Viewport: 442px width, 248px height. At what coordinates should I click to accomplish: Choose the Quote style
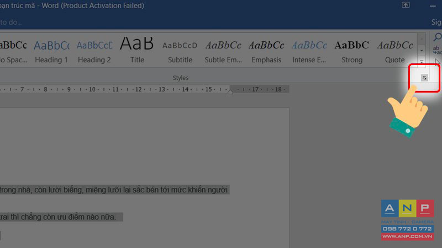[394, 51]
